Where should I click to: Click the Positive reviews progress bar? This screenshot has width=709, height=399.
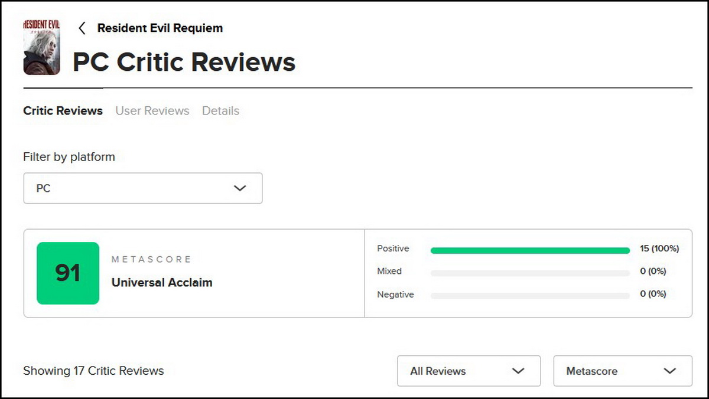pos(530,250)
